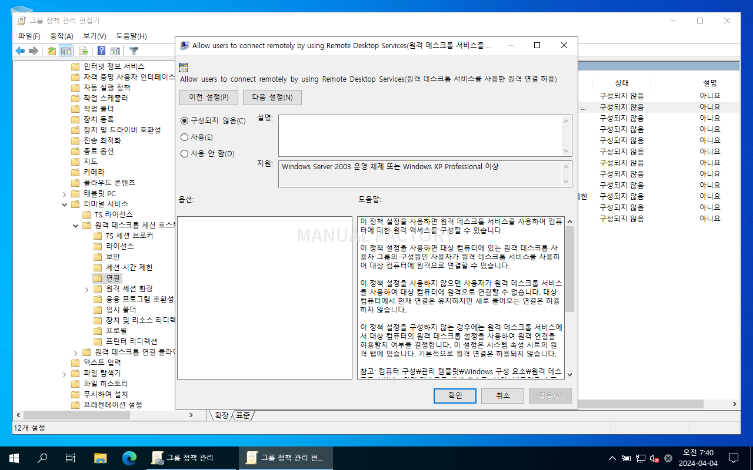The width and height of the screenshot is (753, 470).
Task: Switch to the 표준 tab
Action: tap(243, 415)
